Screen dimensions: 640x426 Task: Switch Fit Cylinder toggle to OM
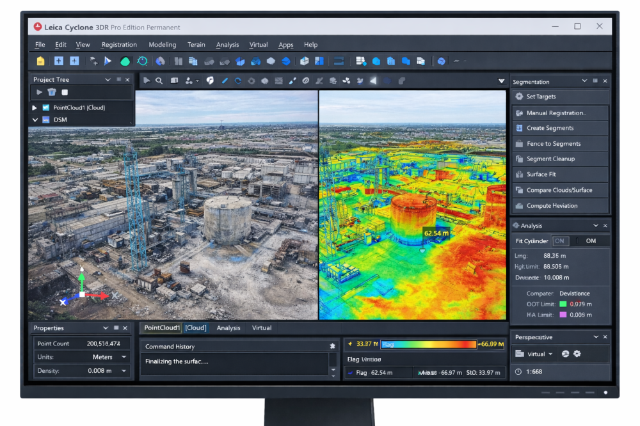591,241
